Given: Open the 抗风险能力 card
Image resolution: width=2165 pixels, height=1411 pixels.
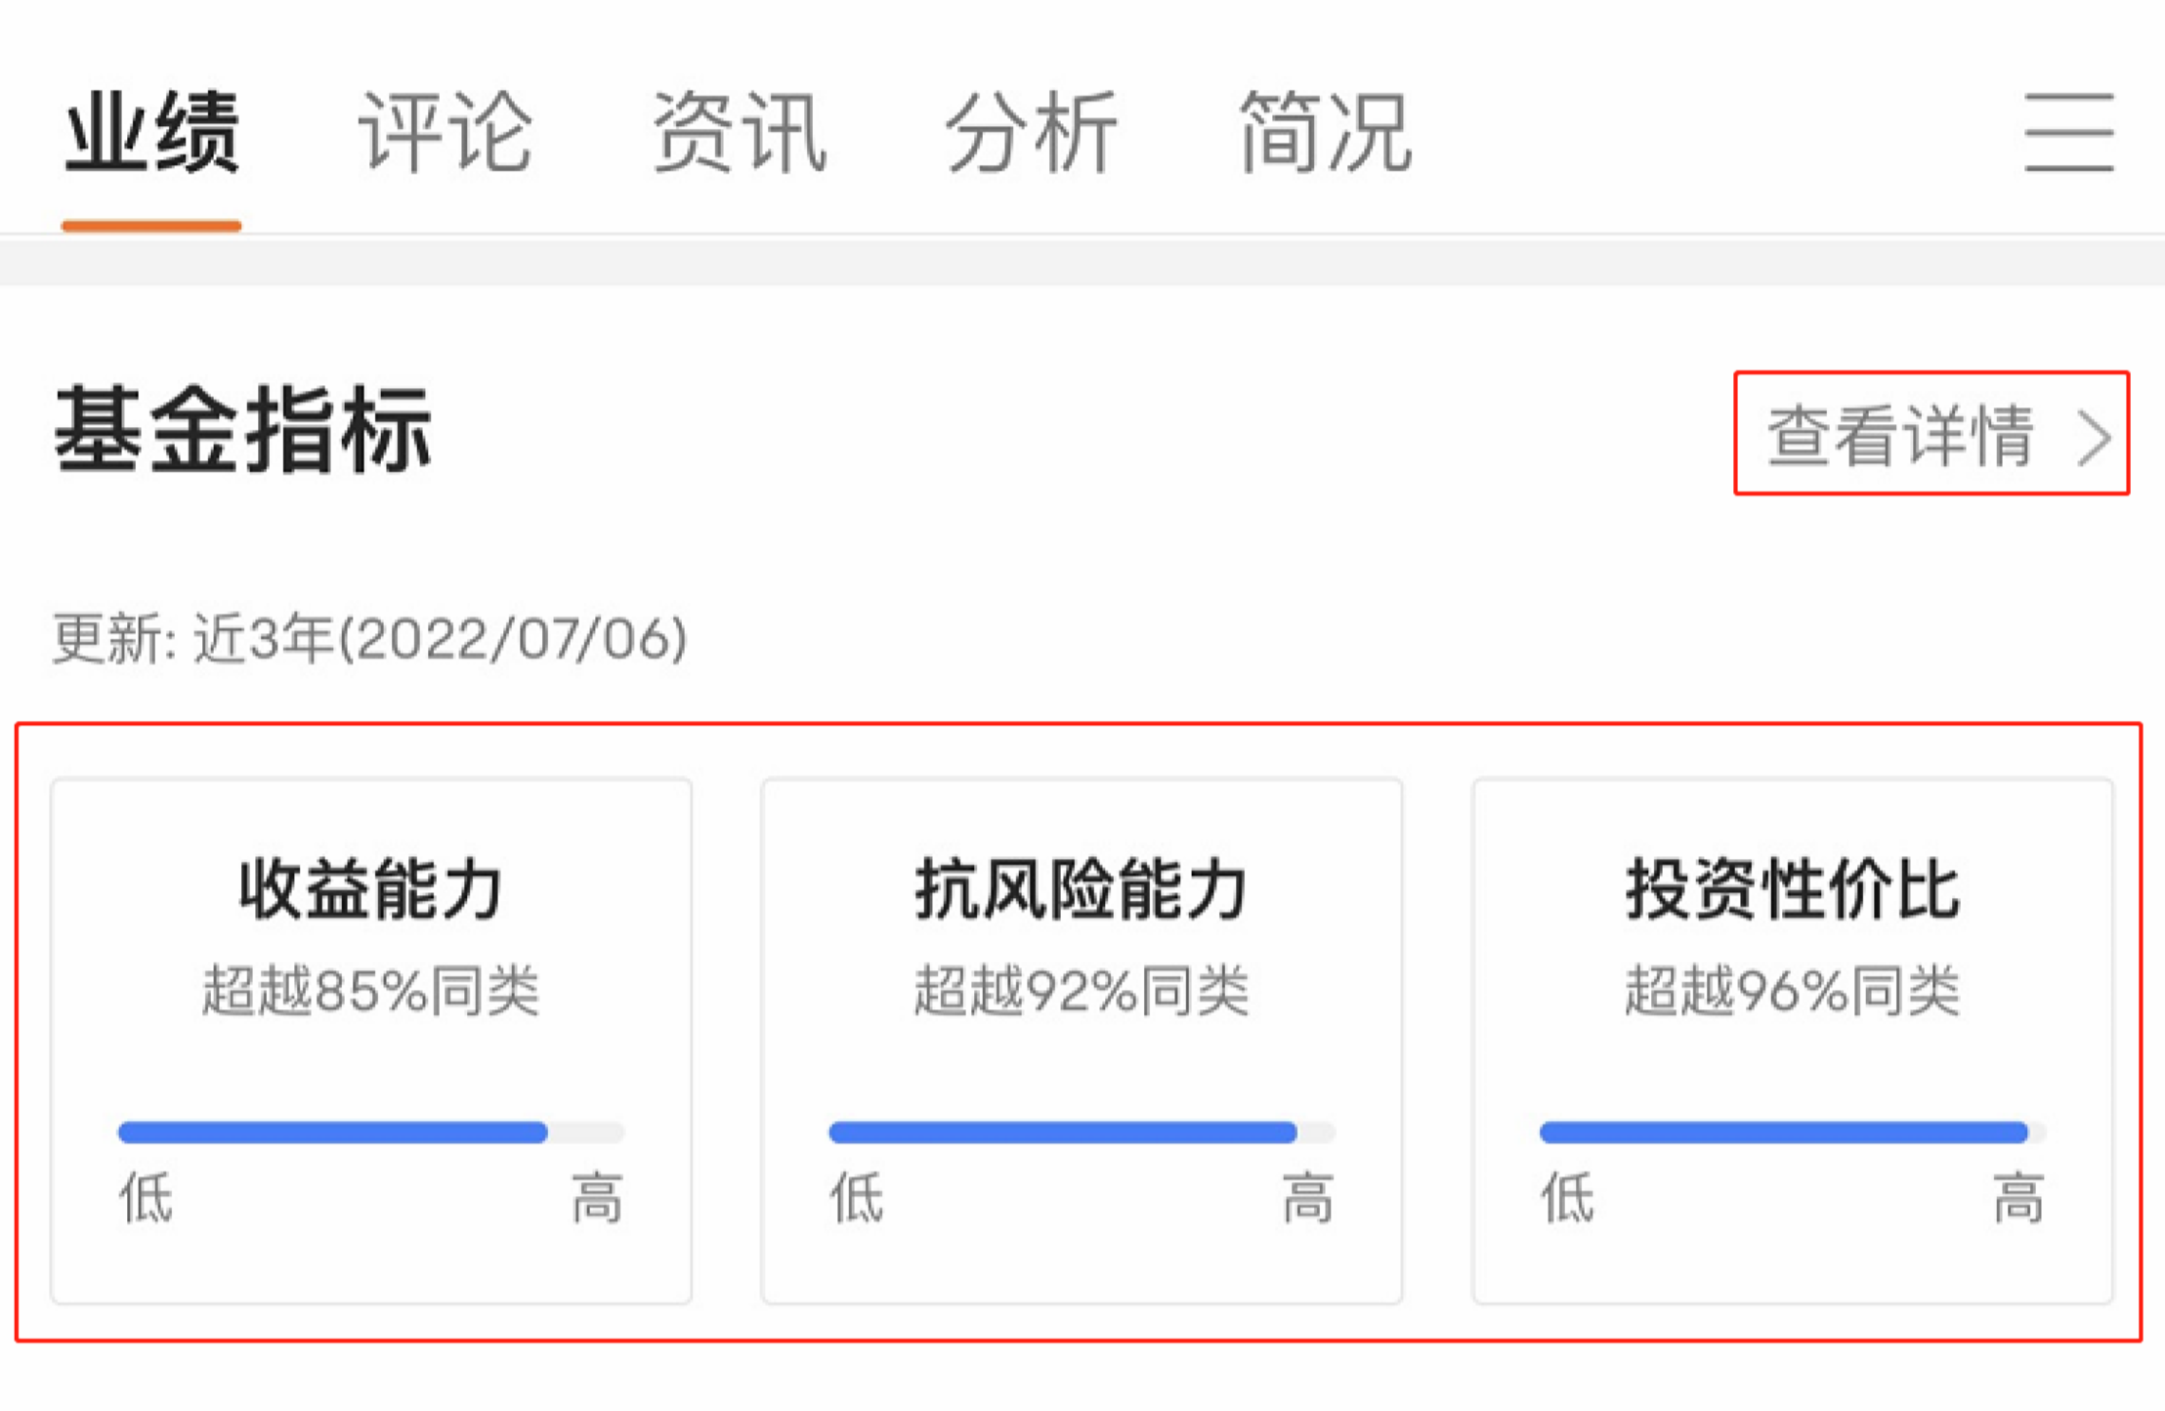Looking at the screenshot, I should [1082, 1040].
